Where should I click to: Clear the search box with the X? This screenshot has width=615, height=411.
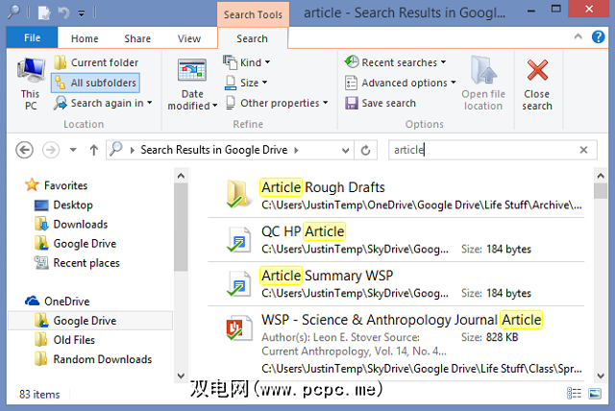point(582,150)
